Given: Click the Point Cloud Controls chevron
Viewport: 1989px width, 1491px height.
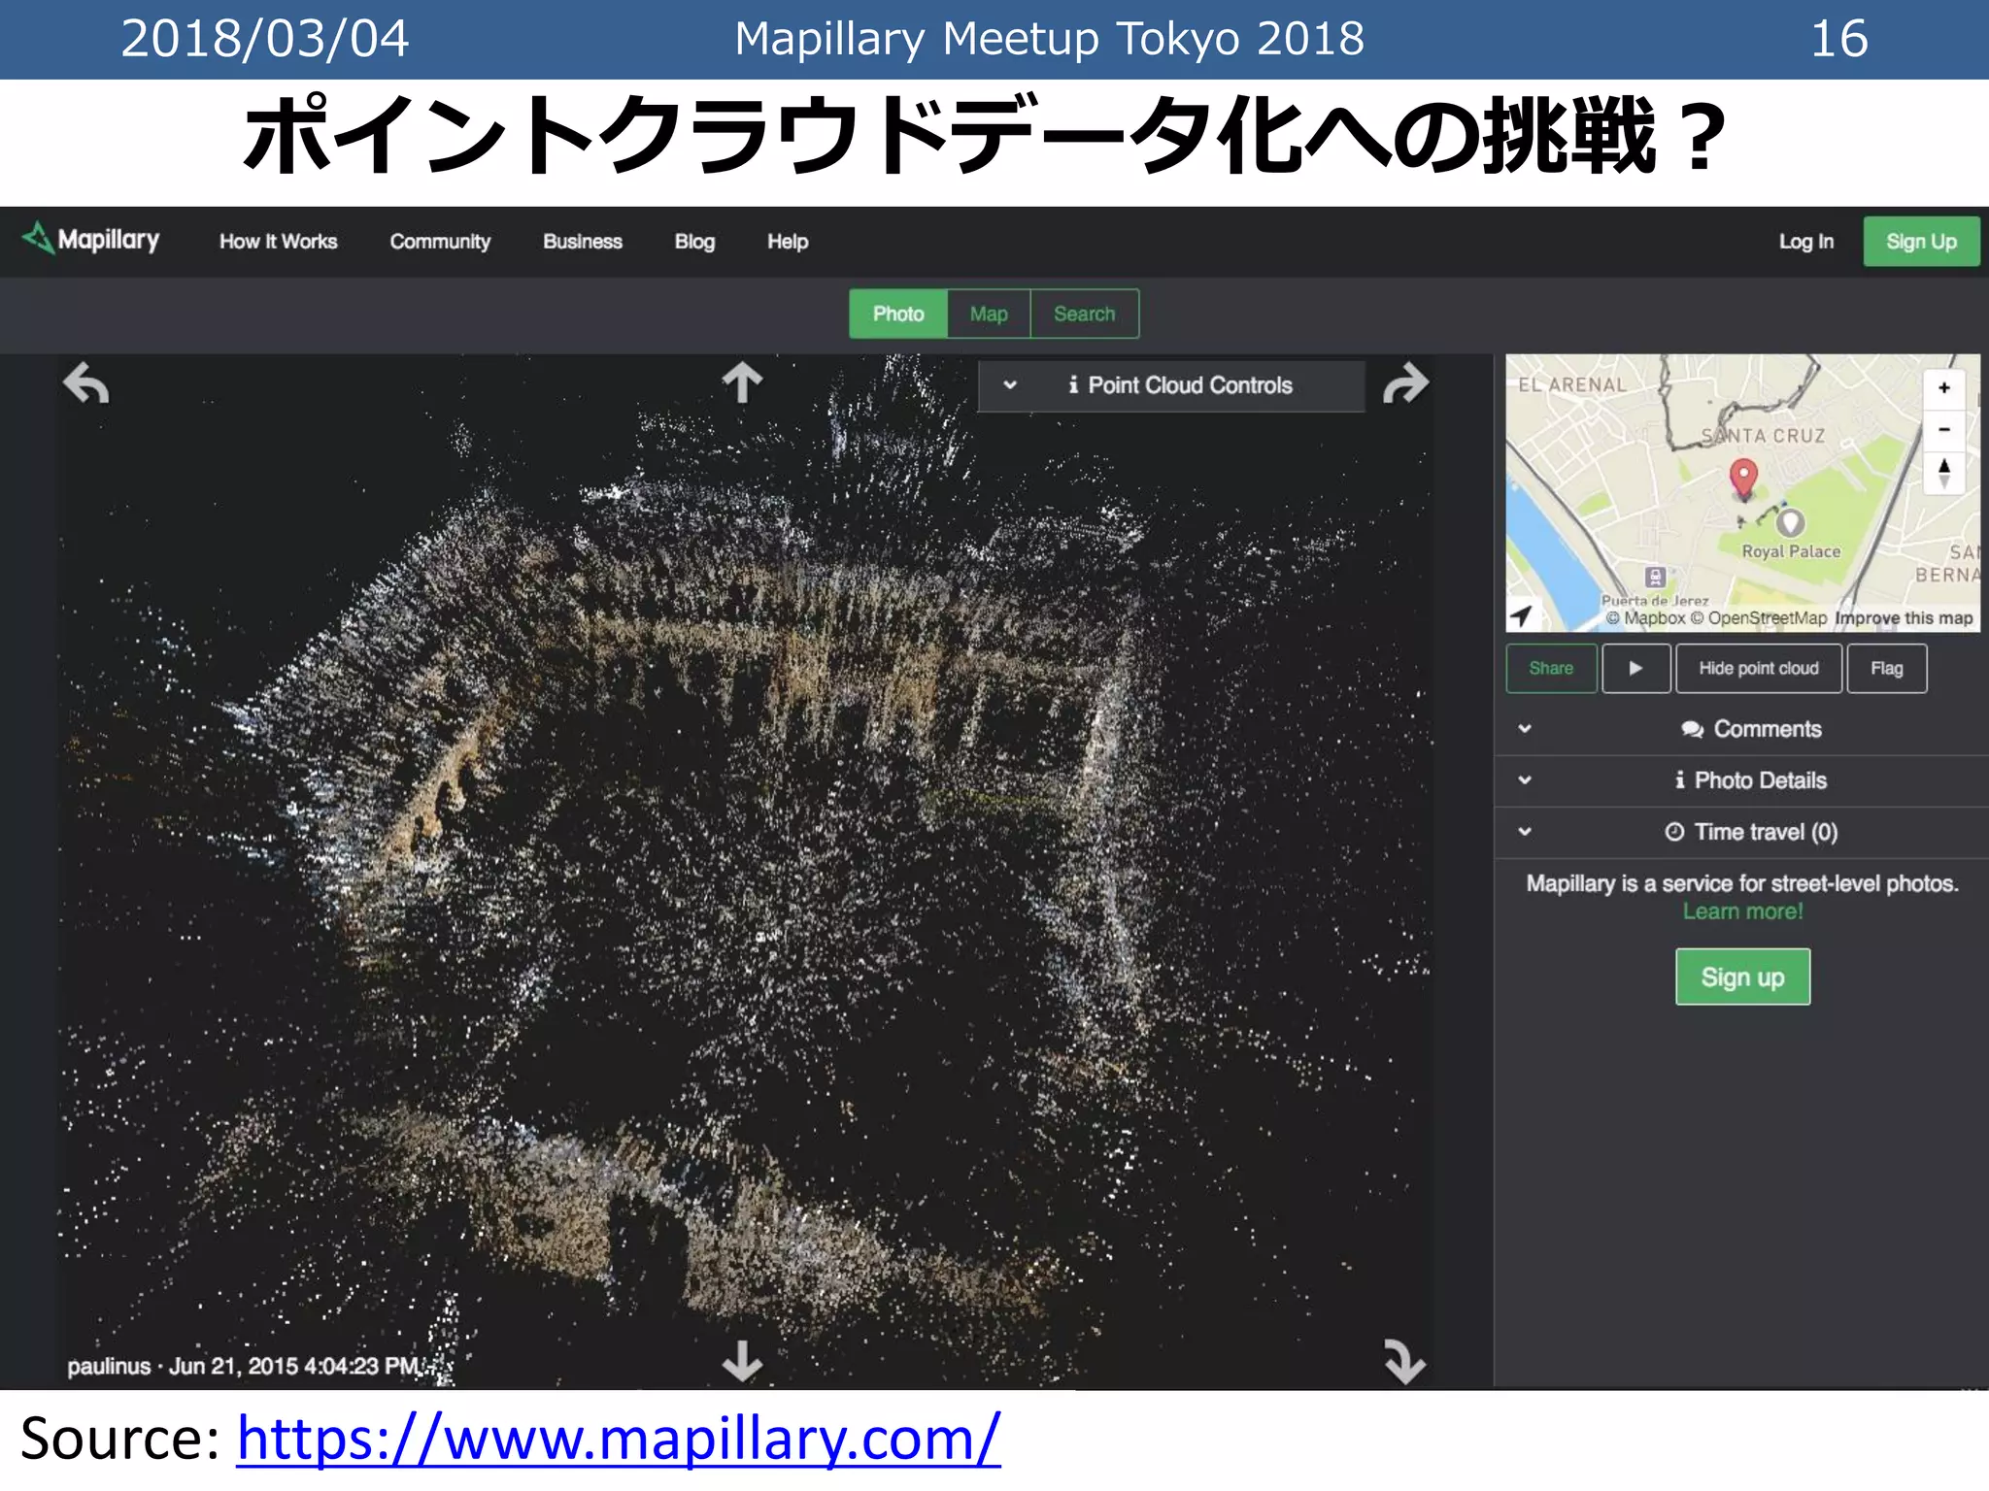Looking at the screenshot, I should click(1010, 385).
